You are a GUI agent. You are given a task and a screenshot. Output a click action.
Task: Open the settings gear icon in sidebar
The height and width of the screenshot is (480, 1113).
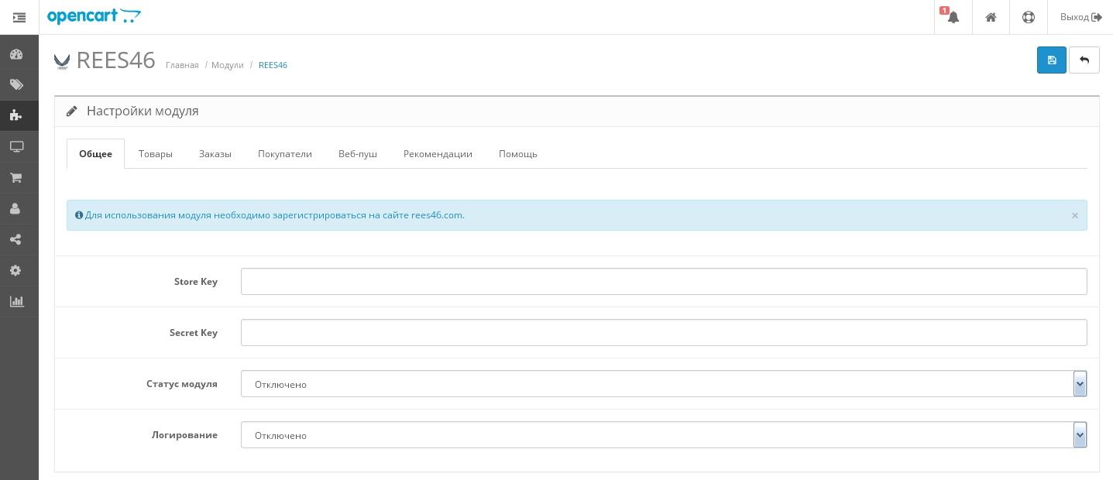(16, 271)
